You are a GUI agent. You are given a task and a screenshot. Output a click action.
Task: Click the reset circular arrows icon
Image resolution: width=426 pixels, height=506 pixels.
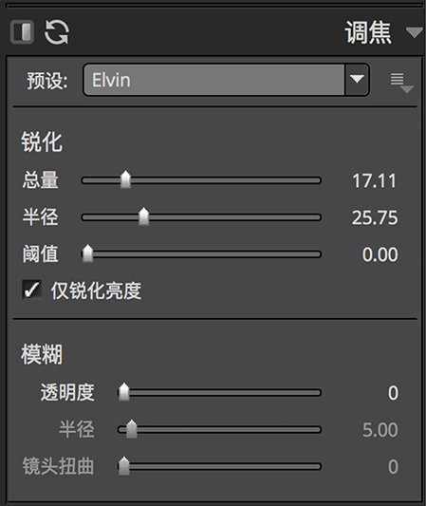coord(56,31)
